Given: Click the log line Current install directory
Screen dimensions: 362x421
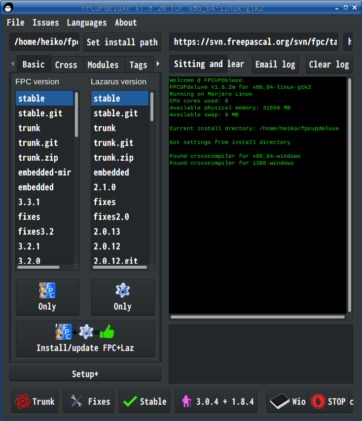Looking at the screenshot, I should tap(254, 128).
